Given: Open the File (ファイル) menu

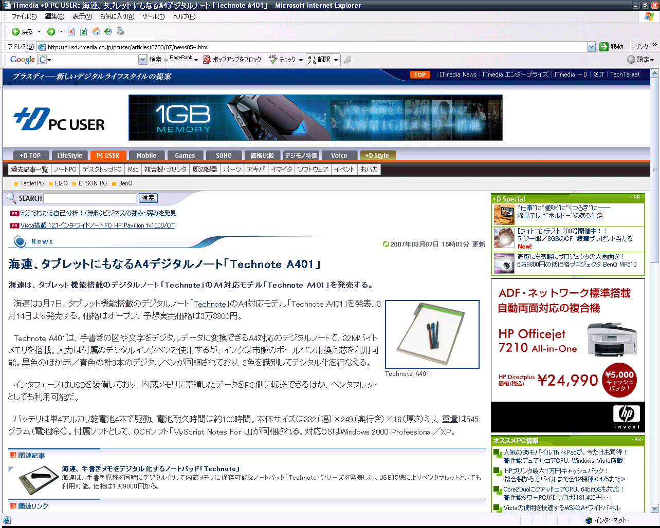Looking at the screenshot, I should pyautogui.click(x=24, y=16).
